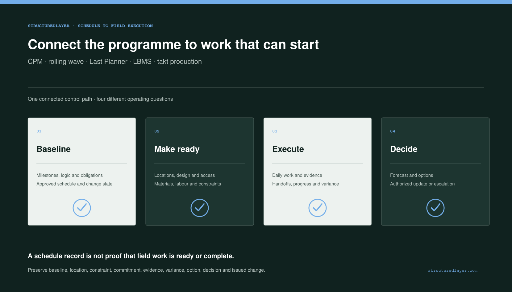
Task: Select the Baseline card heading
Action: 54,149
